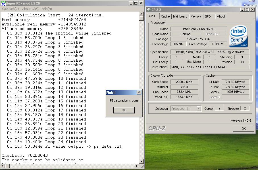Click the Core Speed value 2000.2 MHz

pos(184,82)
